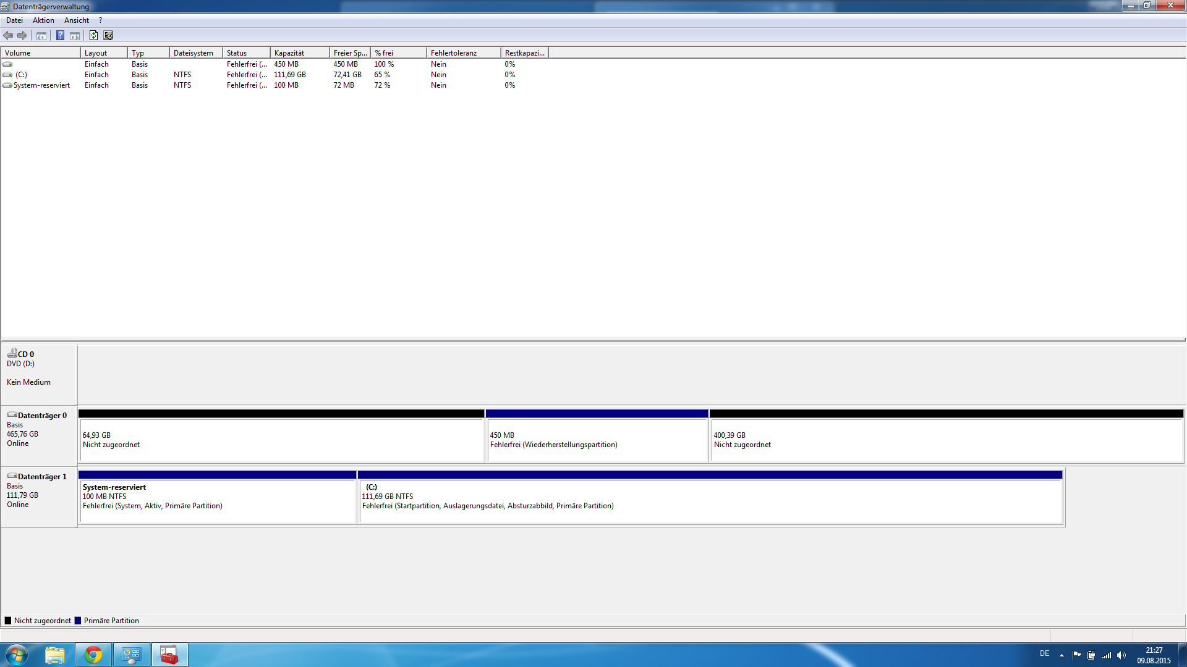Toggle the console tree pane icon
Image resolution: width=1187 pixels, height=667 pixels.
click(x=41, y=36)
